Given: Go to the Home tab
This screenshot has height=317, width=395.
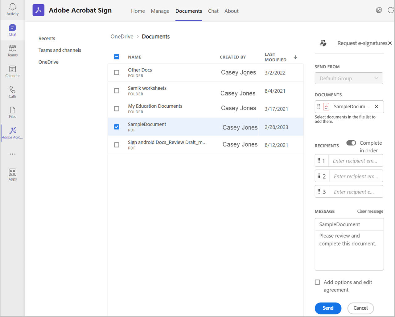Looking at the screenshot, I should pyautogui.click(x=138, y=11).
